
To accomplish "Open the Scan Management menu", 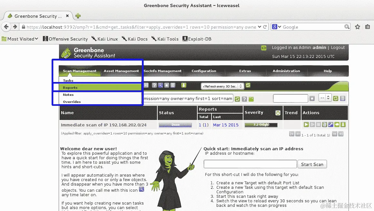I will [80, 71].
